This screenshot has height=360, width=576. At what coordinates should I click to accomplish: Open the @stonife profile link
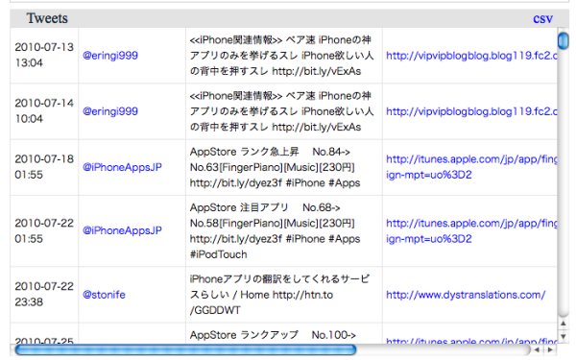coord(104,295)
